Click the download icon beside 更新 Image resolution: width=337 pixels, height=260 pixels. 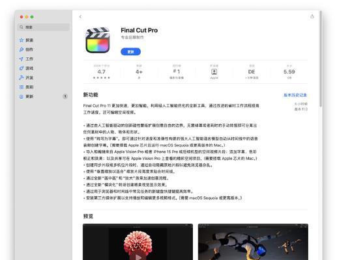[x=22, y=96]
